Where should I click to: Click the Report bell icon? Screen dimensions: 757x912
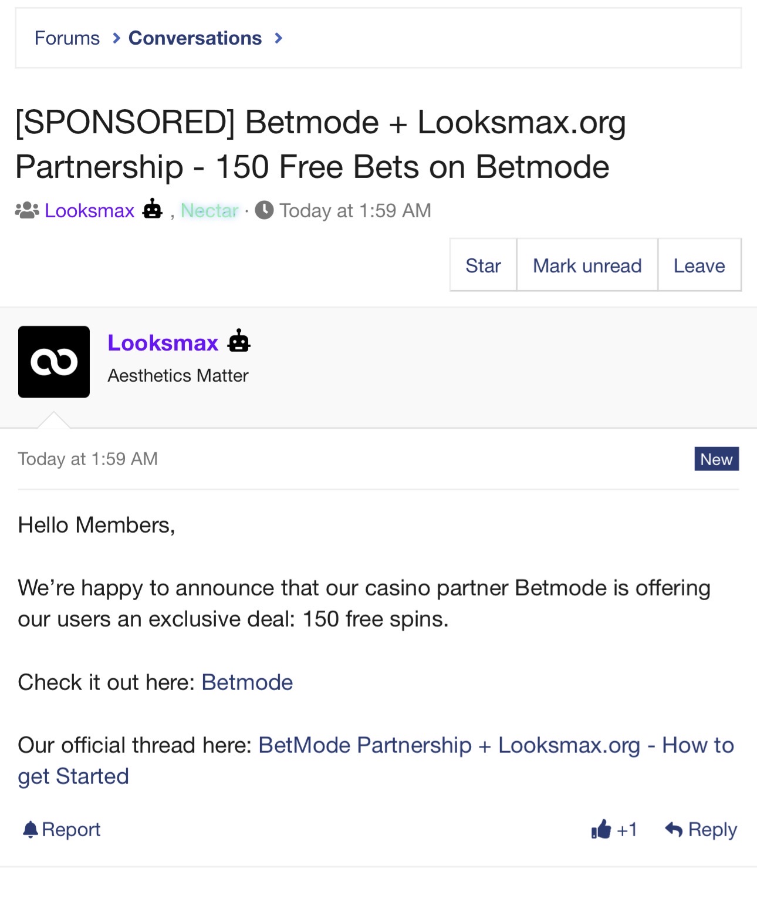point(30,829)
